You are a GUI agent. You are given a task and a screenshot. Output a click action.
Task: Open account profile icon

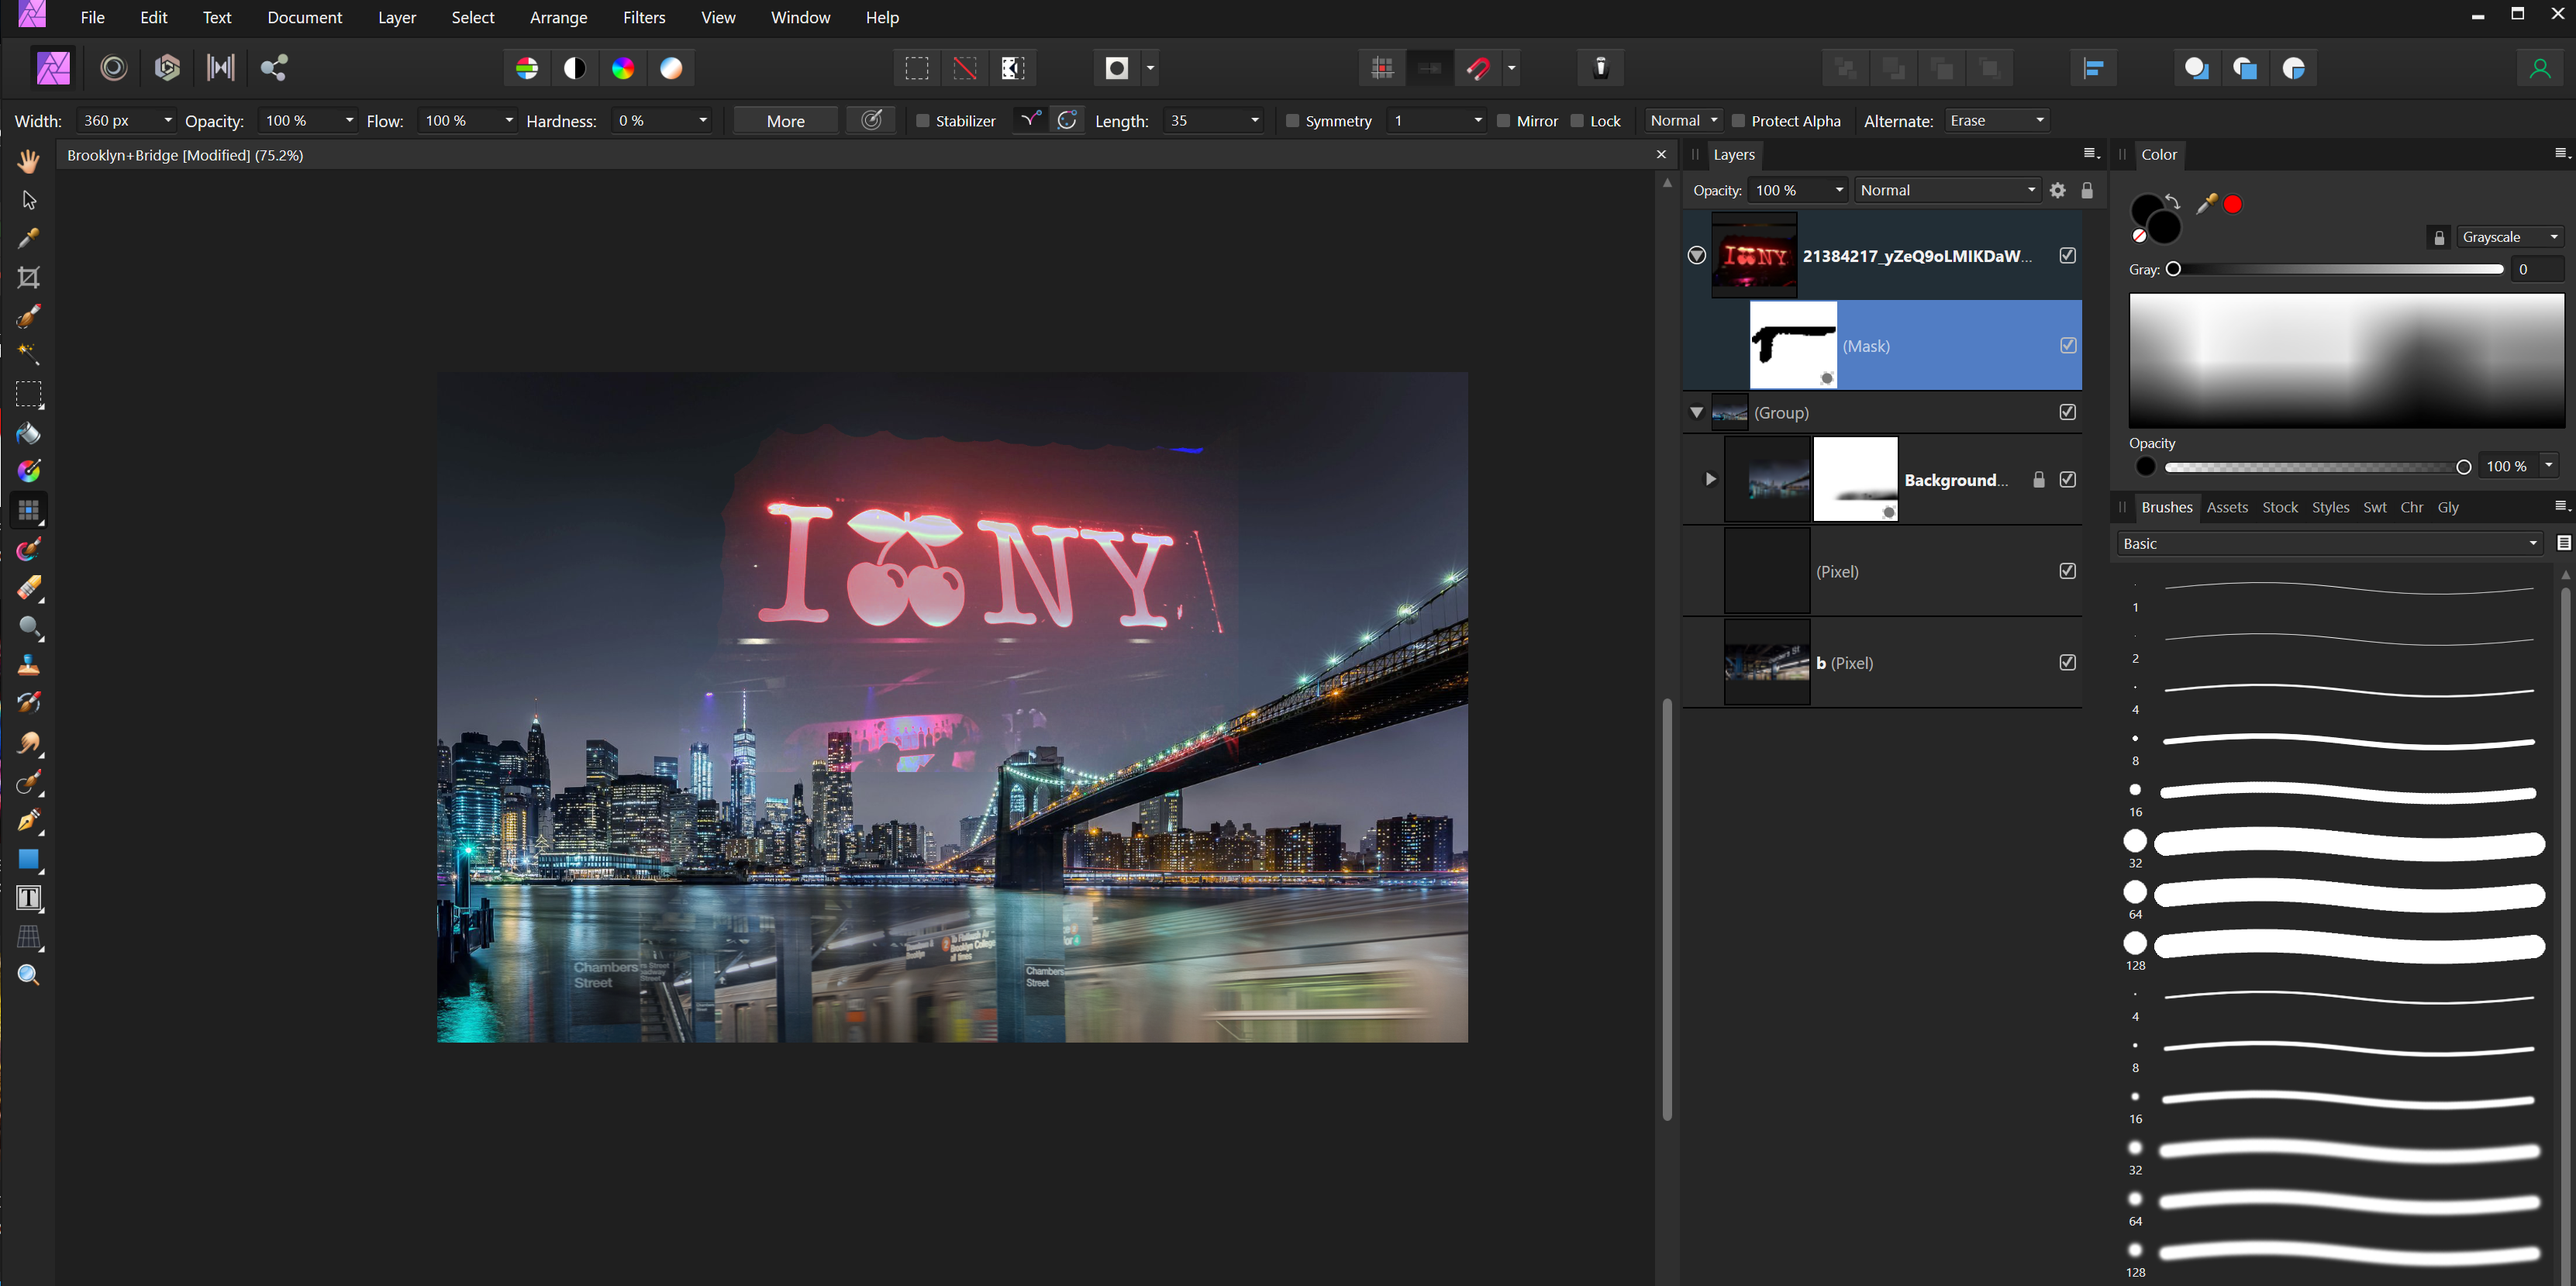tap(2539, 68)
